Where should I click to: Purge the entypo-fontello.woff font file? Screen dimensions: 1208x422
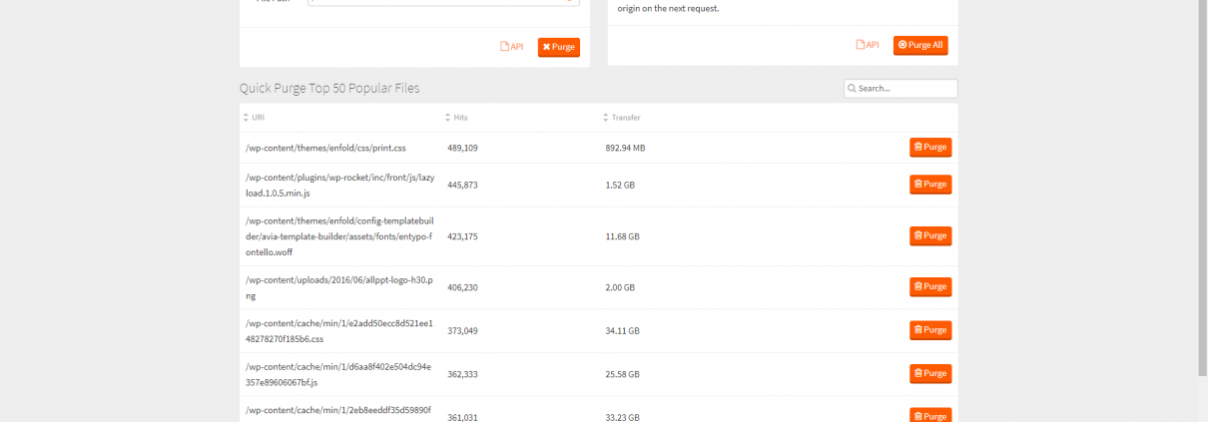[x=929, y=236]
